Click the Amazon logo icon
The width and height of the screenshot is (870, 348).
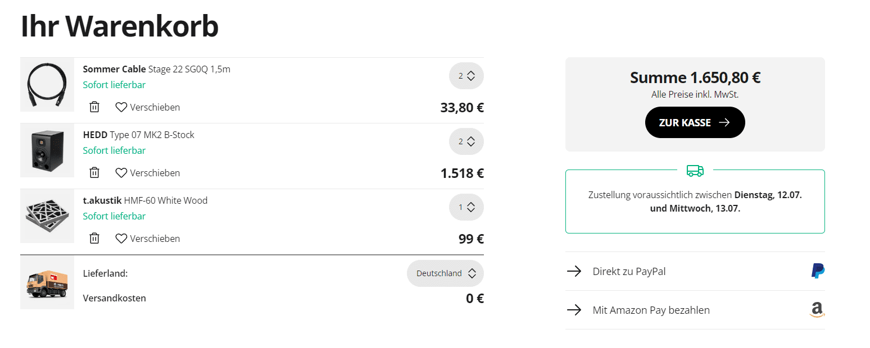coord(817,310)
